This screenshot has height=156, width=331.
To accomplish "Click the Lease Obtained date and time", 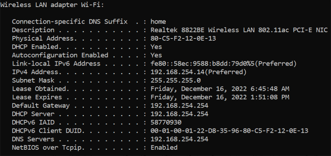I will pyautogui.click(x=220, y=89).
